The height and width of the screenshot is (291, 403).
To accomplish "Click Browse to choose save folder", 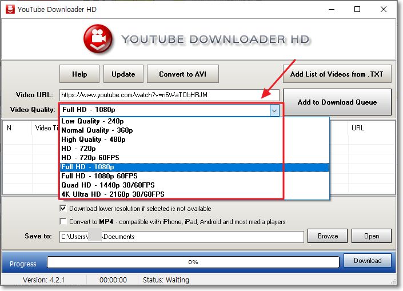I will pyautogui.click(x=328, y=236).
